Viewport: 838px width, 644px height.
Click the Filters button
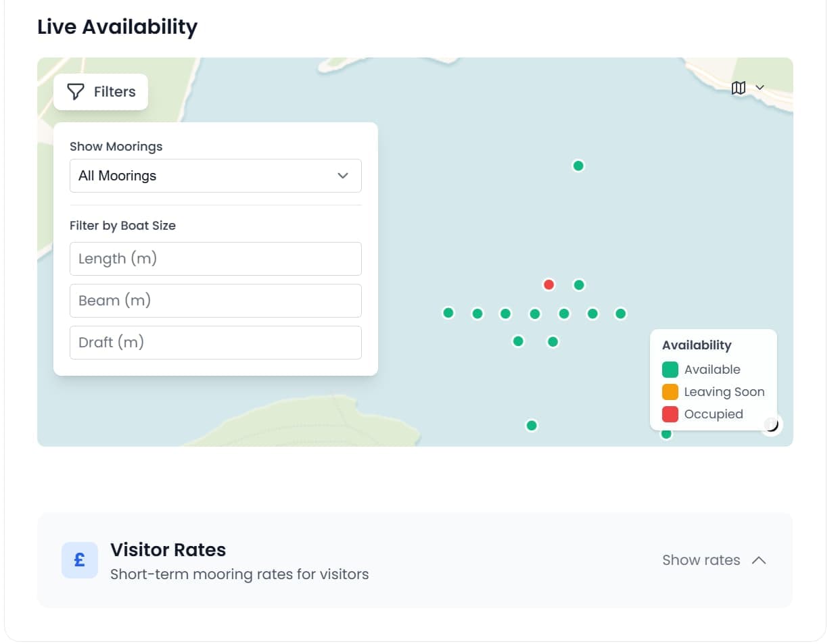pyautogui.click(x=100, y=91)
